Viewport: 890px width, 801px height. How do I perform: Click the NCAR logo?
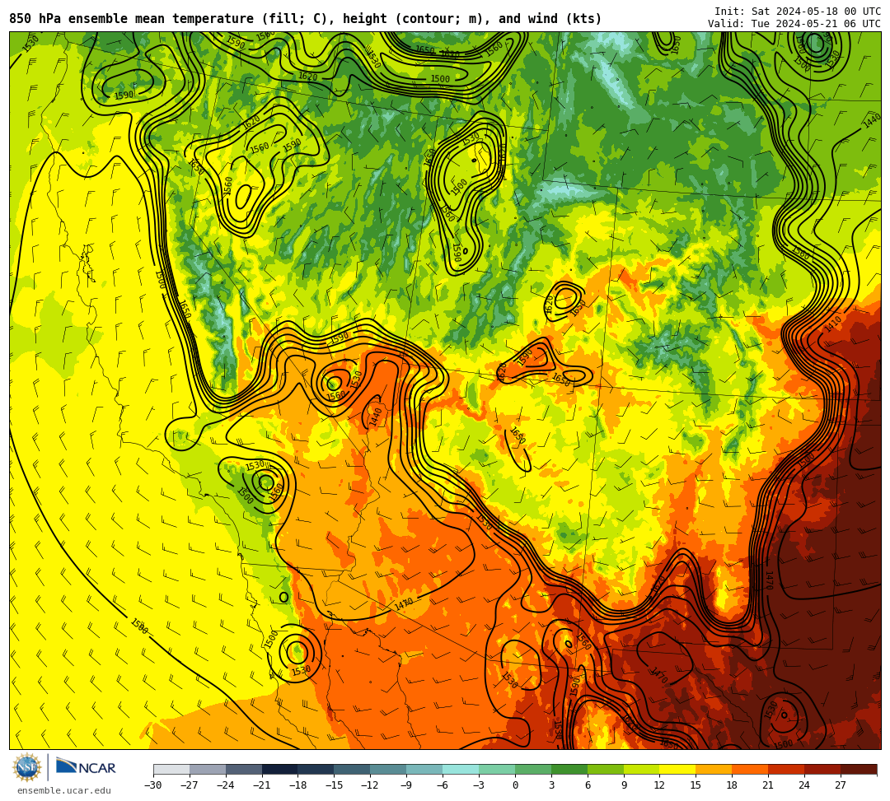point(87,767)
